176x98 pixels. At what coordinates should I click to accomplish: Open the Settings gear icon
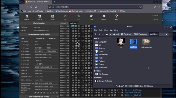pyautogui.click(x=104, y=16)
